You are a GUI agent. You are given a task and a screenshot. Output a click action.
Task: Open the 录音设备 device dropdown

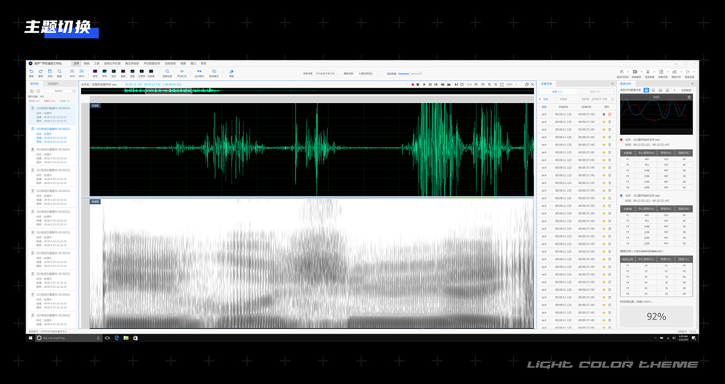(x=326, y=73)
